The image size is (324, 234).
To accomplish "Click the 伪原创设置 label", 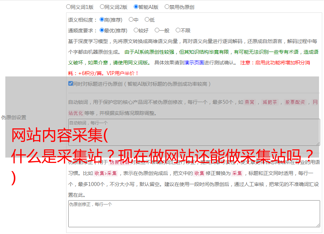I will coord(14,117).
